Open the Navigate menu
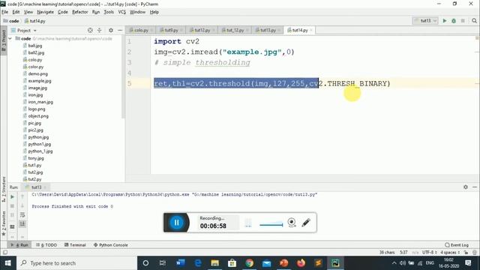480x270 pixels. click(45, 12)
